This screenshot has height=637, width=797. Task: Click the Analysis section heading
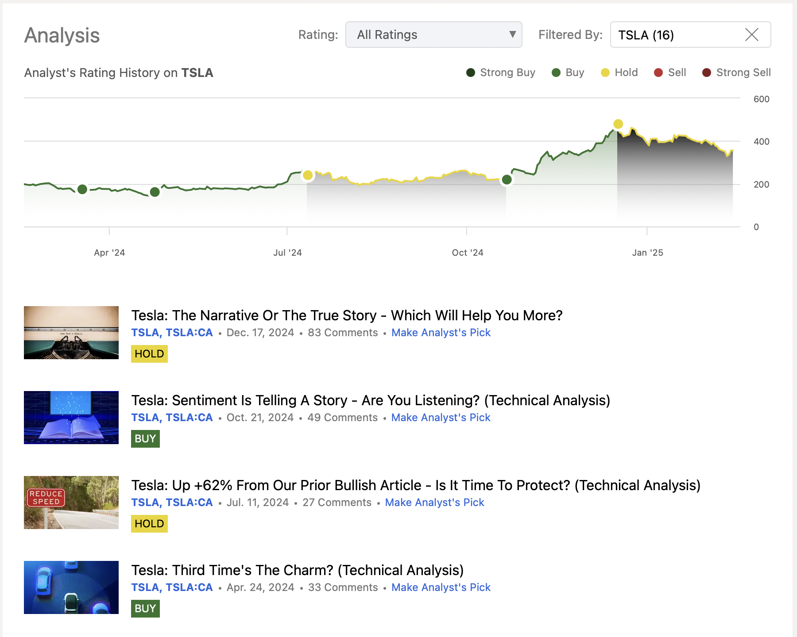(62, 35)
